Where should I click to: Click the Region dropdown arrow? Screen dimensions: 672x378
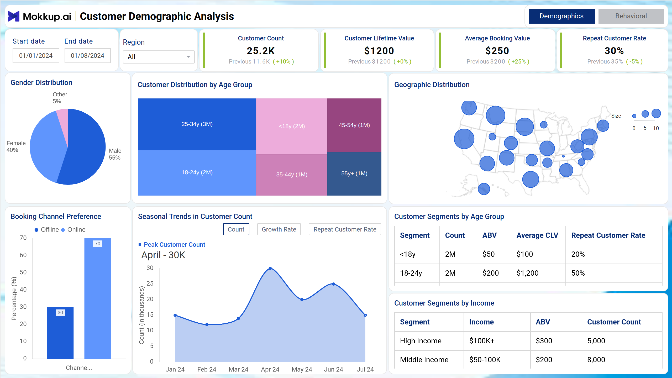(188, 57)
